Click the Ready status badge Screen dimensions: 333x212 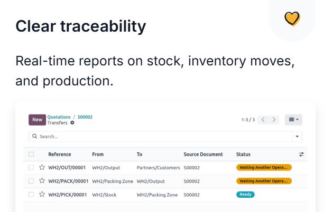[245, 195]
